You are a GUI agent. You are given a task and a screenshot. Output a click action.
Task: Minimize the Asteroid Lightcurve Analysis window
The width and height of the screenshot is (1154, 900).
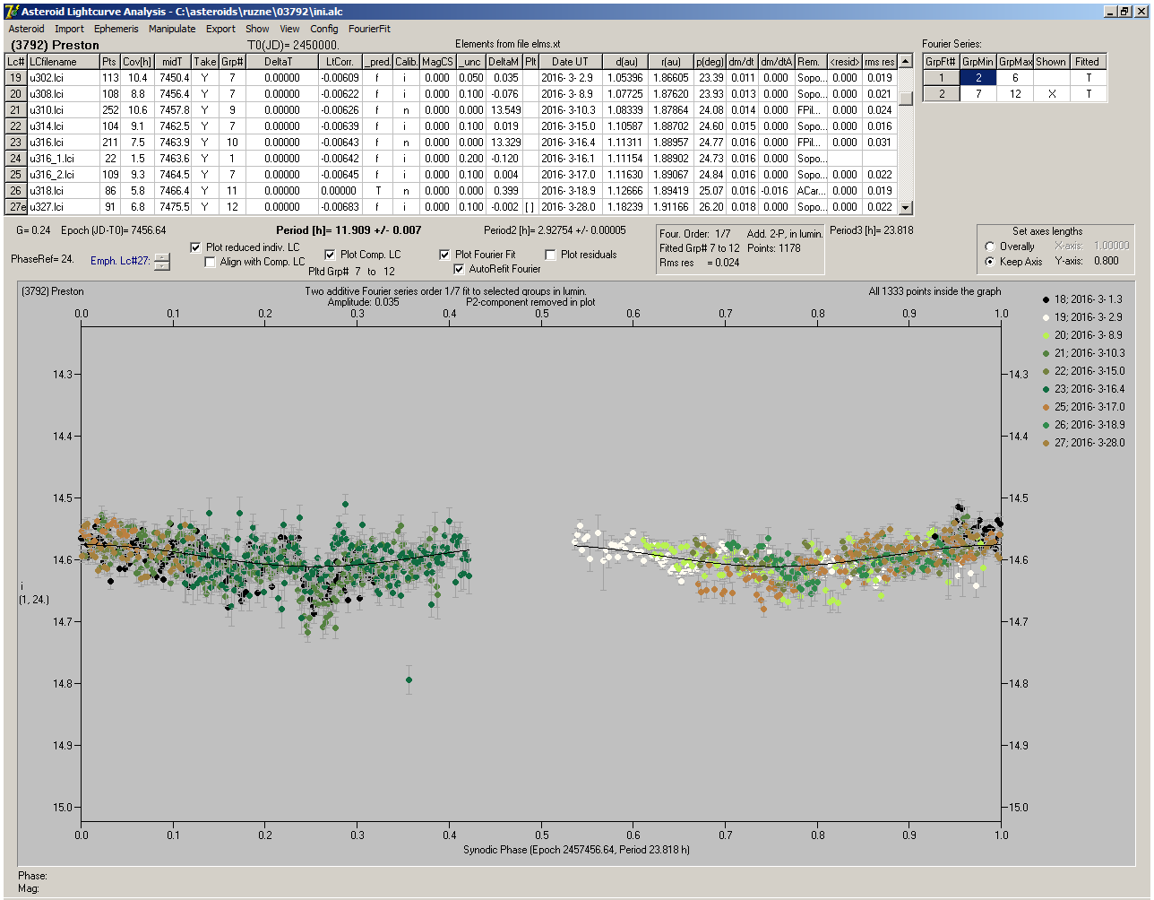(1111, 11)
